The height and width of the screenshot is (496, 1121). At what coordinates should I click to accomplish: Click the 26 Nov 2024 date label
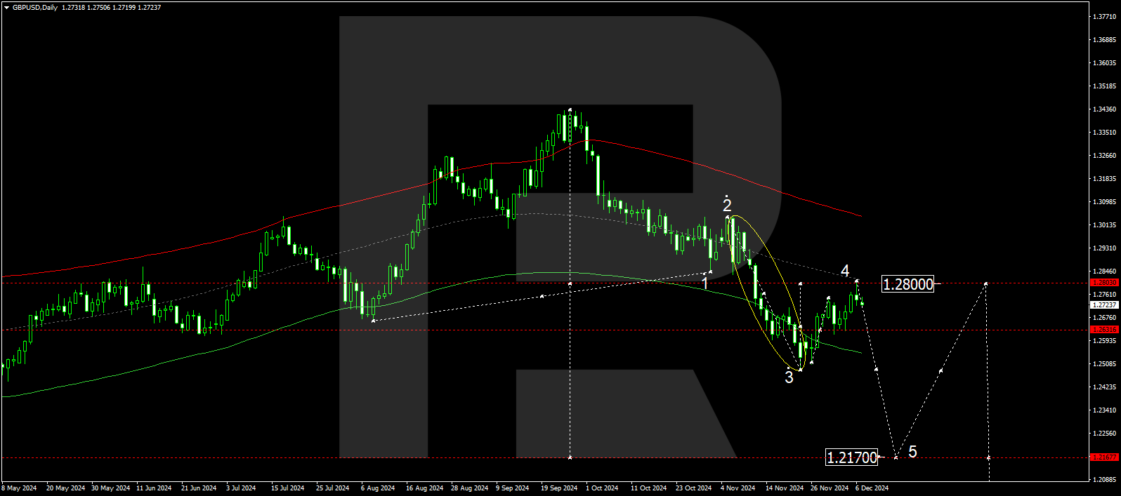point(830,488)
